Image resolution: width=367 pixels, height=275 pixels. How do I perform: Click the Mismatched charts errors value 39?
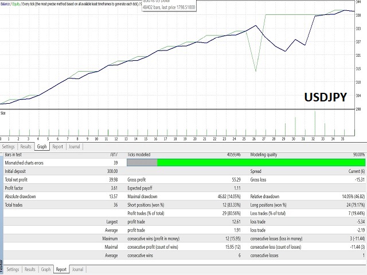click(x=116, y=163)
